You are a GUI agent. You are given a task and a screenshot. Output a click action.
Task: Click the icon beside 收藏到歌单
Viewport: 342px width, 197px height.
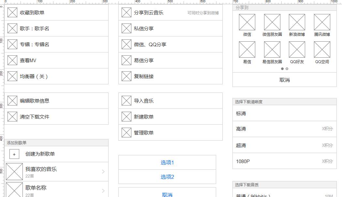click(x=12, y=12)
